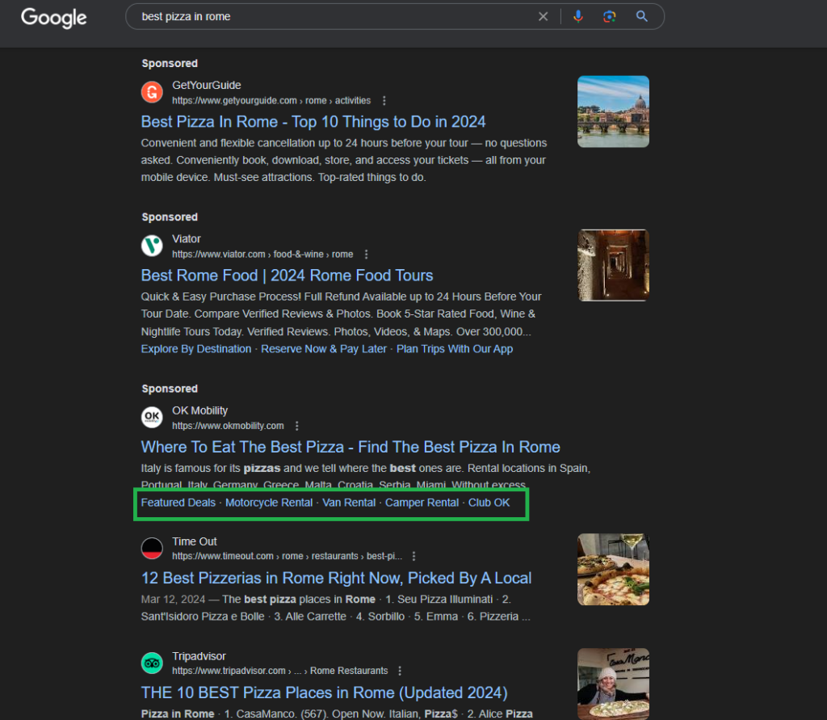
Task: Click the GetYourGuide site favicon
Action: pos(152,92)
